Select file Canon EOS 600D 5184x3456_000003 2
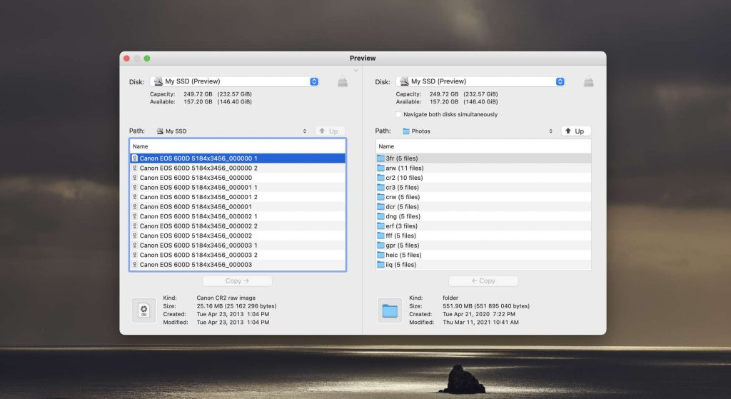Viewport: 731px width, 399px height. [198, 255]
